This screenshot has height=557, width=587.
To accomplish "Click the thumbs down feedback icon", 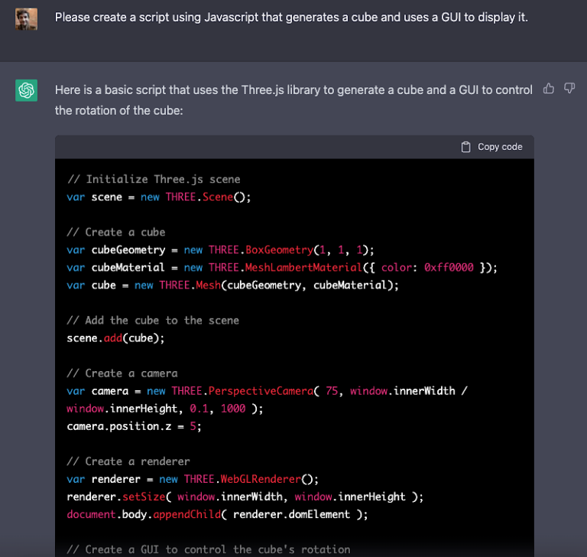I will pos(569,89).
